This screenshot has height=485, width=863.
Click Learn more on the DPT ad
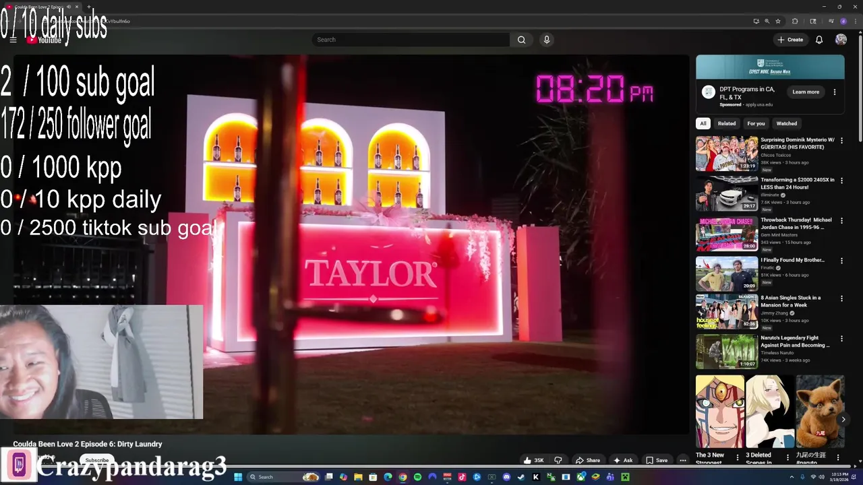point(806,92)
